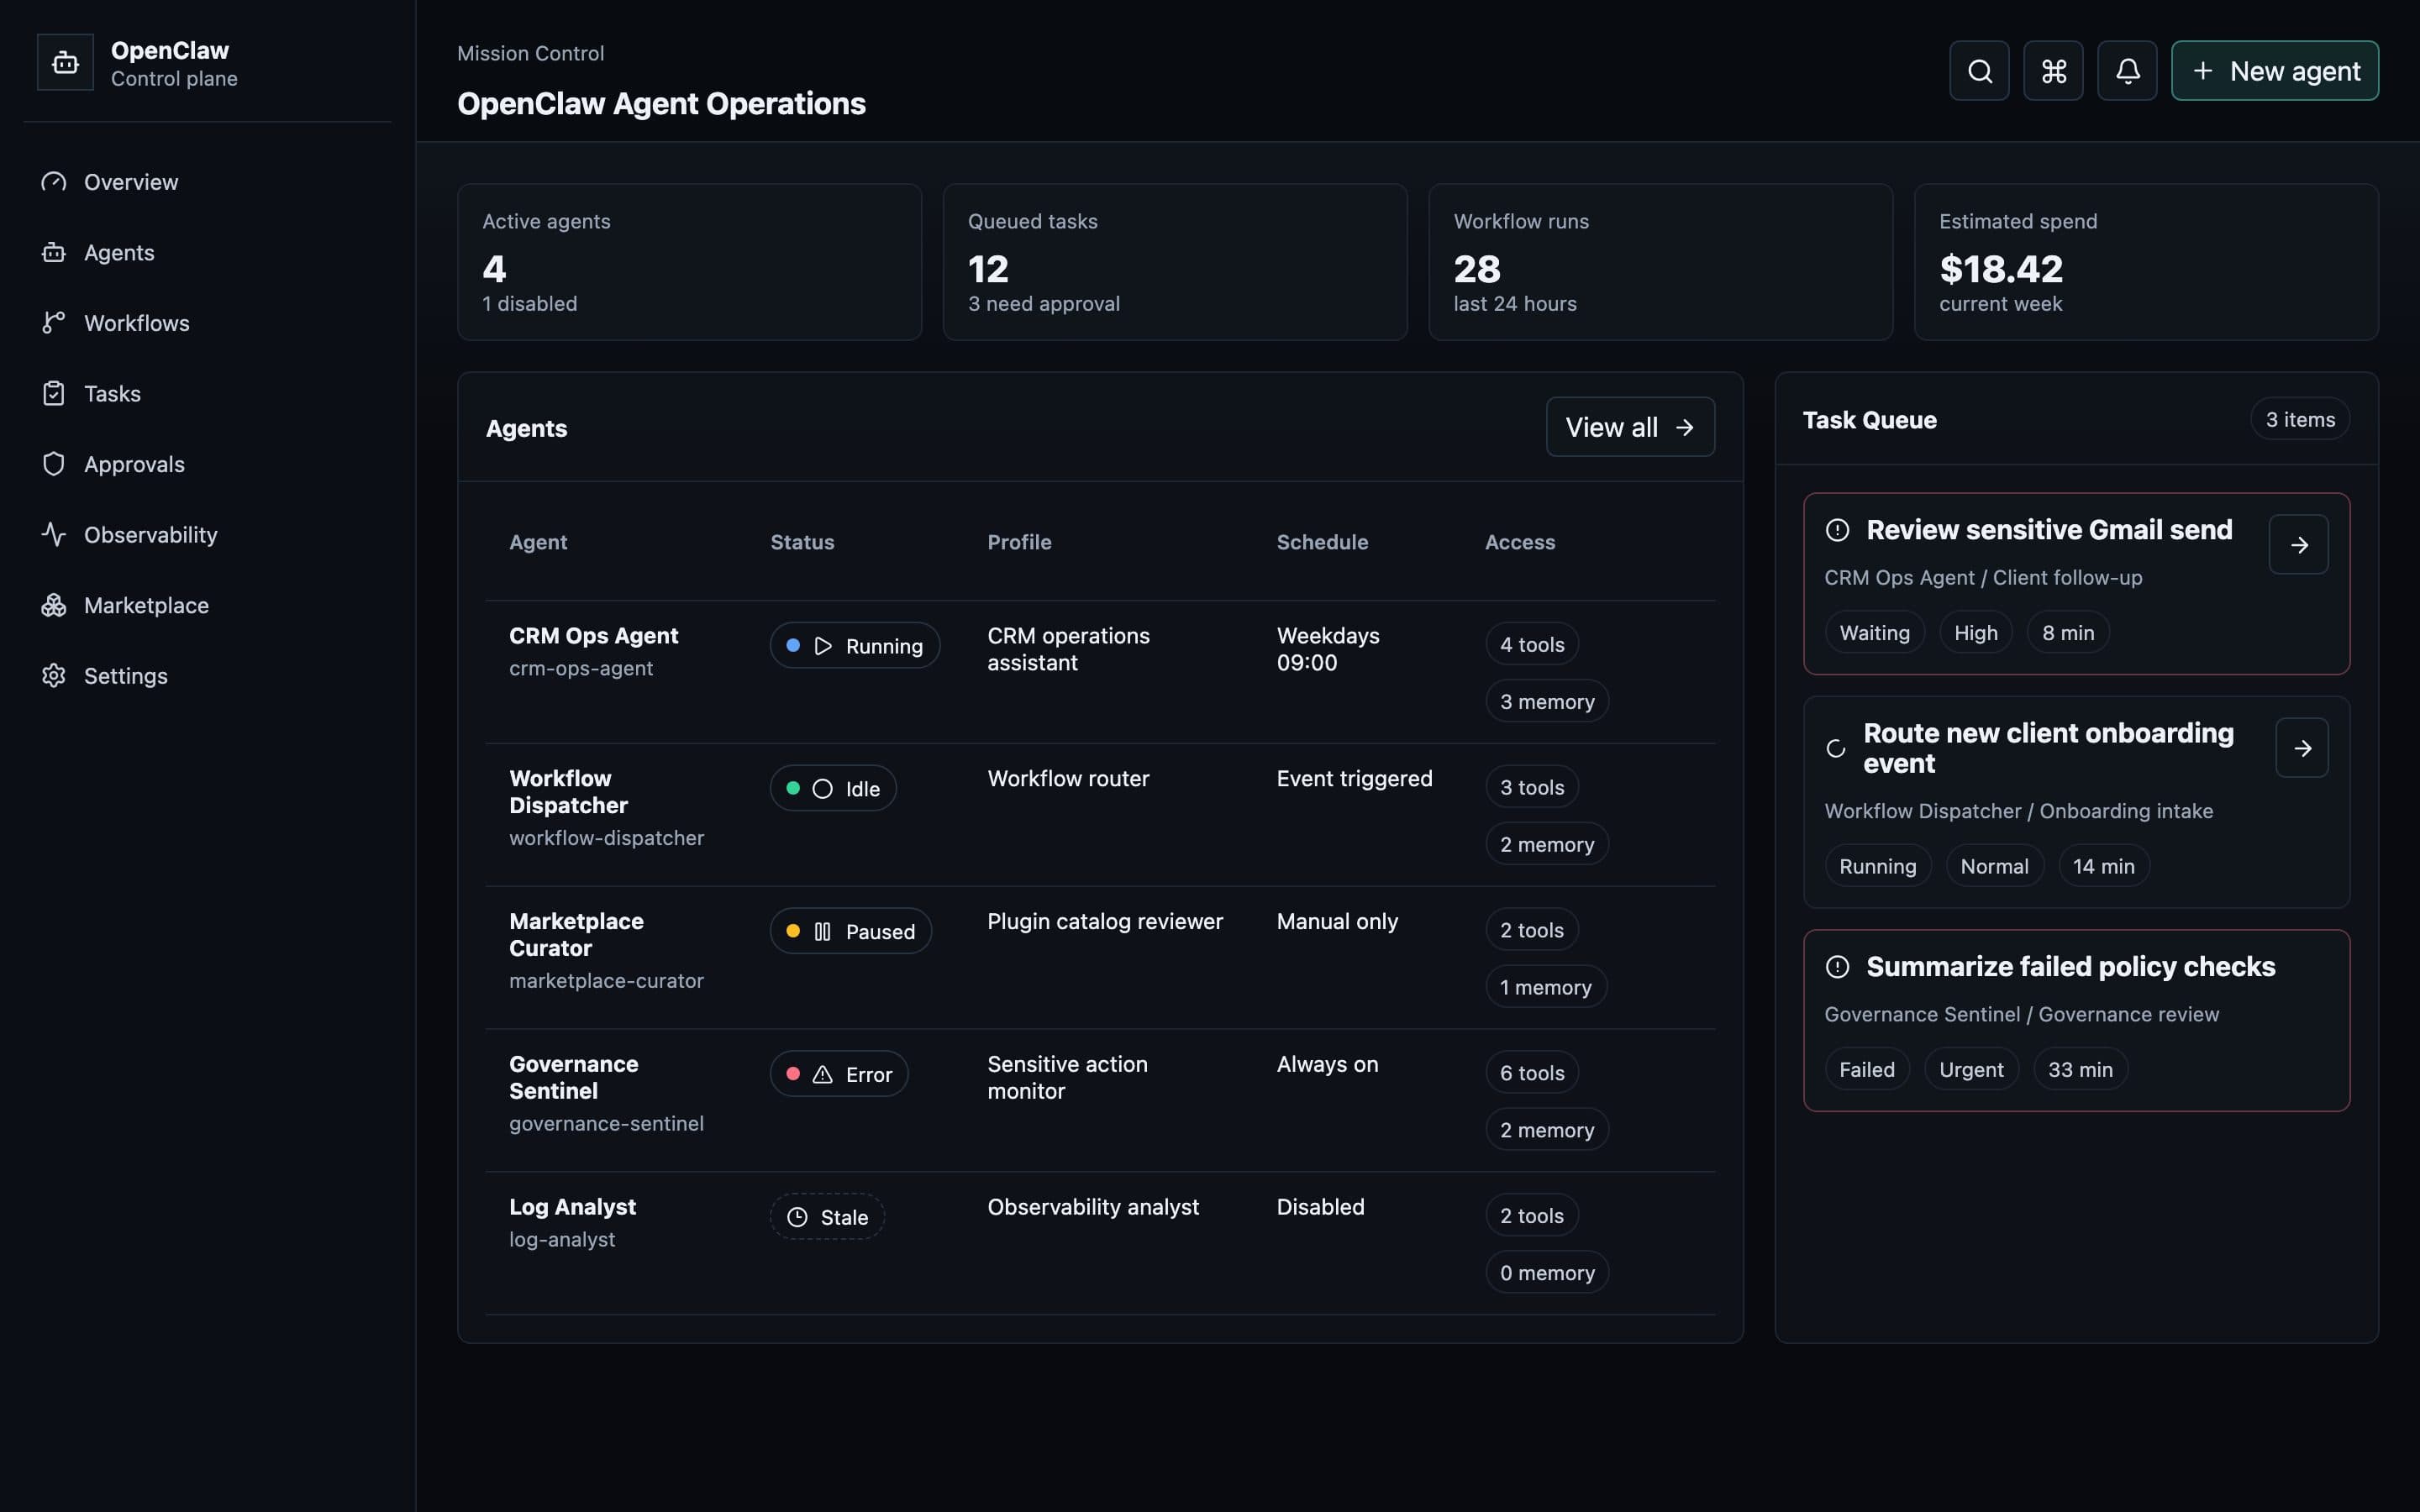Click the 4 tools chip for CRM Ops Agent
Screen dimensions: 2420x1512
click(1532, 644)
